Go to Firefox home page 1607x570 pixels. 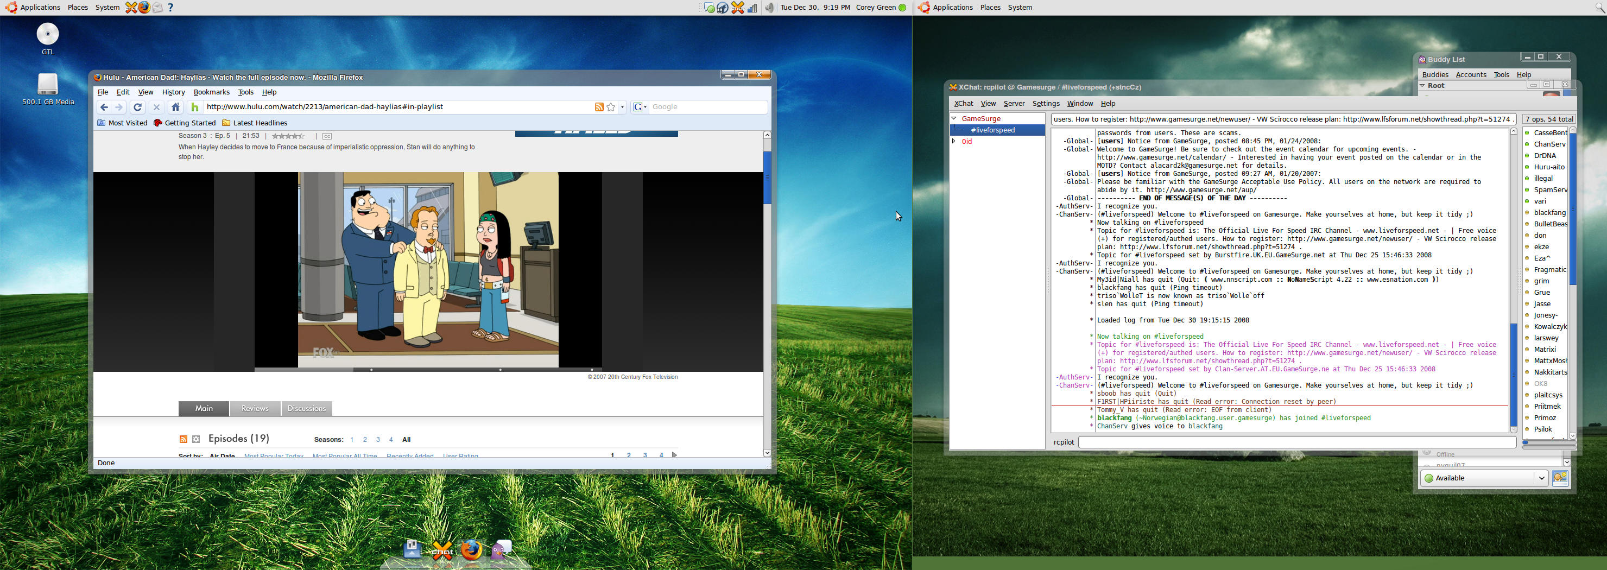click(x=176, y=107)
